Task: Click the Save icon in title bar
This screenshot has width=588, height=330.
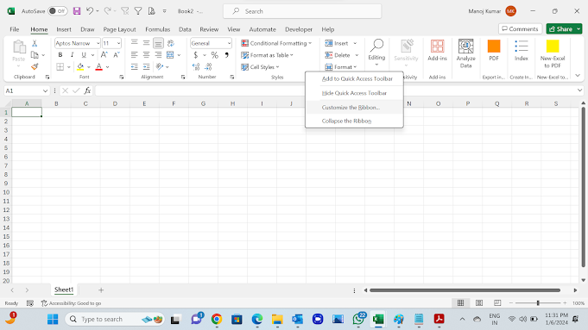Action: pos(77,11)
